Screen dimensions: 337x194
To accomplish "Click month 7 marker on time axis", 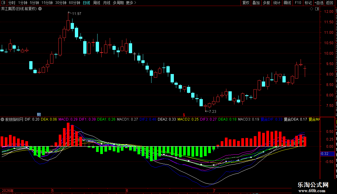I will 214,191.
